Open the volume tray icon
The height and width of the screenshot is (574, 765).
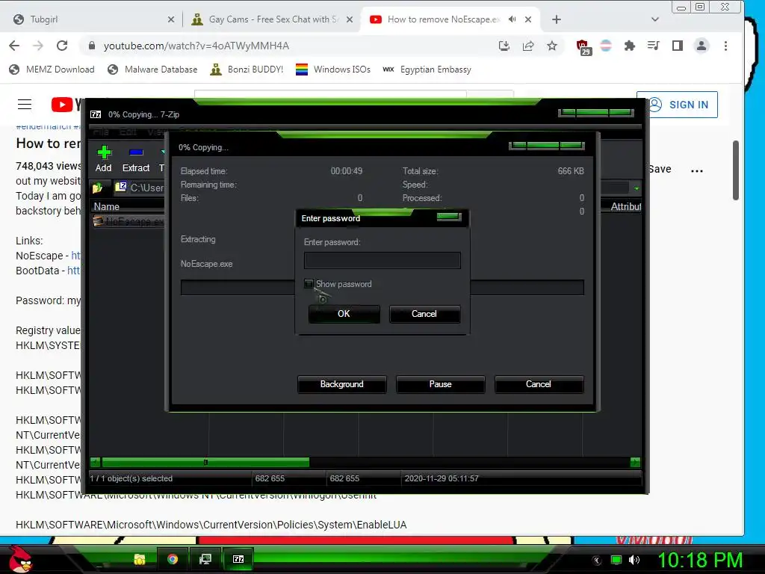click(x=634, y=560)
